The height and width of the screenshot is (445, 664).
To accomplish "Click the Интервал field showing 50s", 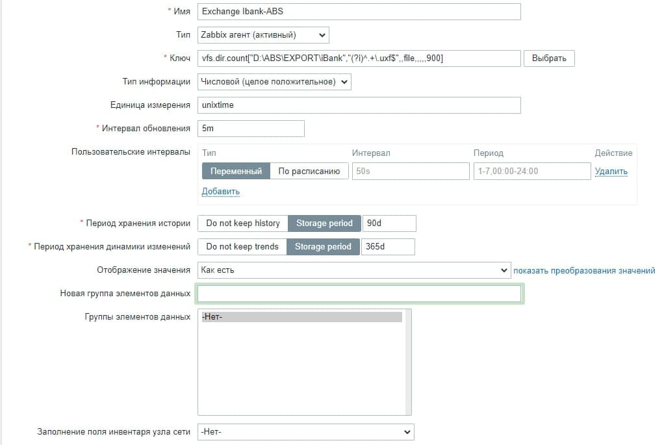I will pos(411,171).
